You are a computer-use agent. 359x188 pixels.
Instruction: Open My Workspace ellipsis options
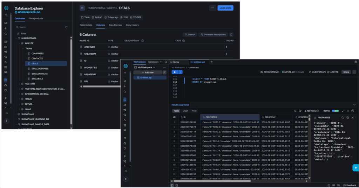(164, 68)
